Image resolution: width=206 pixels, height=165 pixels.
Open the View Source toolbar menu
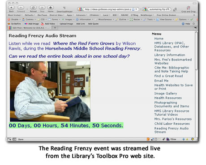(165, 19)
